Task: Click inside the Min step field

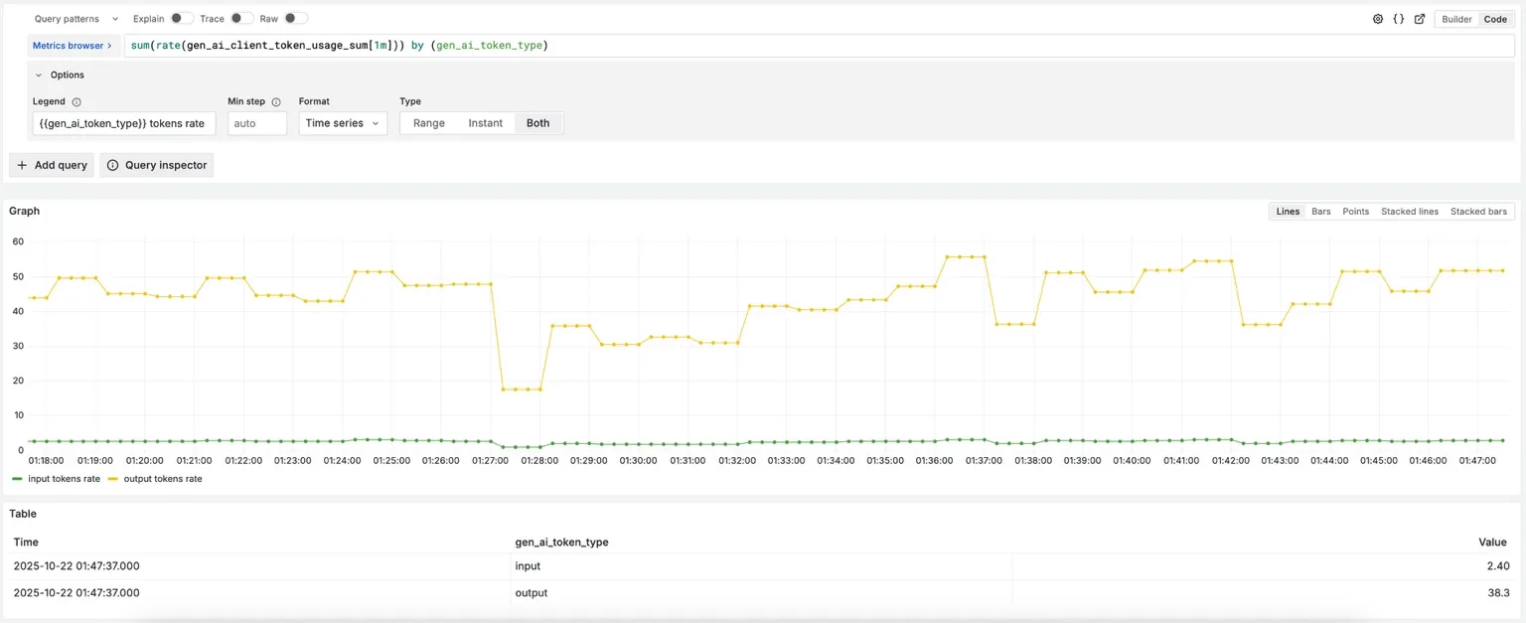Action: tap(256, 123)
